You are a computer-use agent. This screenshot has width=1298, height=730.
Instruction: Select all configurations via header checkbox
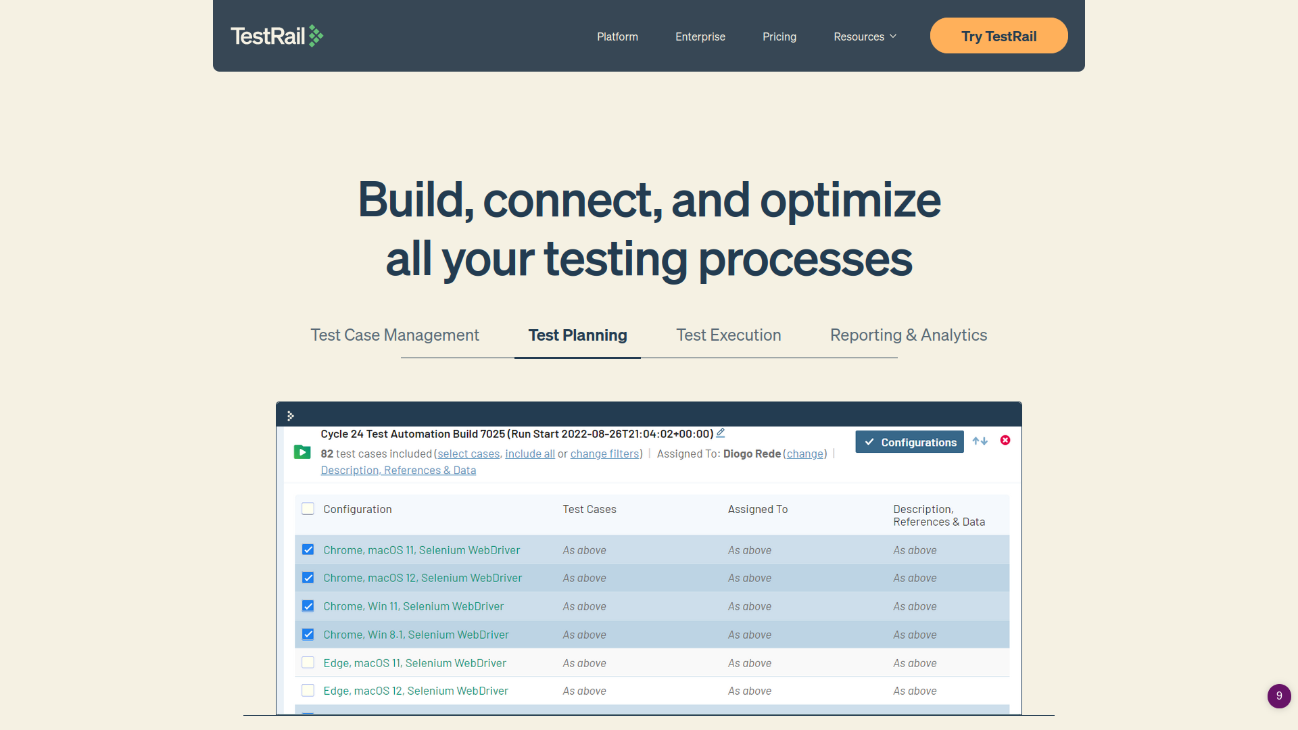[308, 508]
